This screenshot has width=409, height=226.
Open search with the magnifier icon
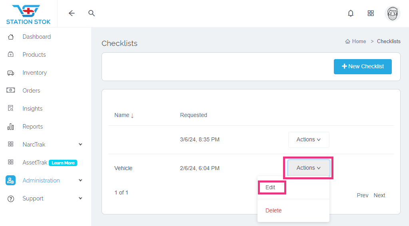92,13
